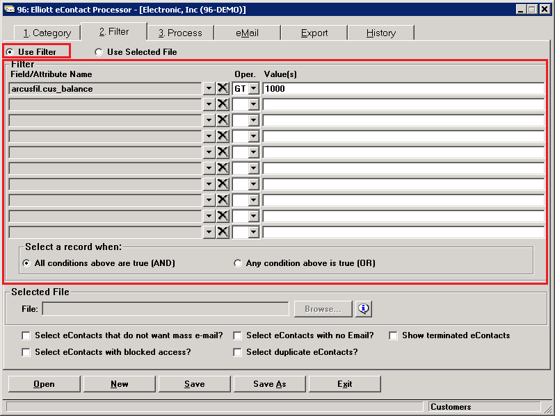This screenshot has height=416, width=555.
Task: Click the X clear icon in the fifth filter row
Action: [223, 152]
